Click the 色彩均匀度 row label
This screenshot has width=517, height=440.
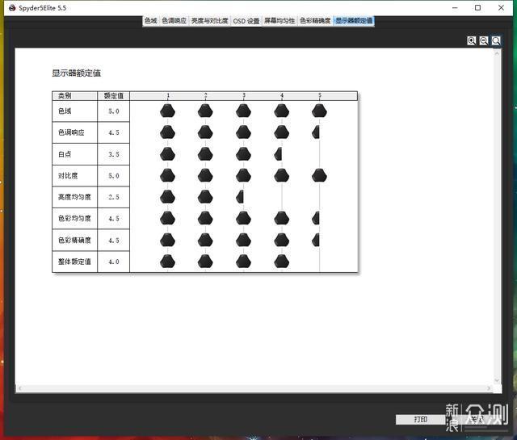pyautogui.click(x=74, y=219)
